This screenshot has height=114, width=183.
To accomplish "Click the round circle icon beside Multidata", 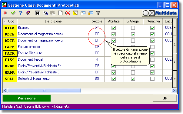I will pos(146,13).
